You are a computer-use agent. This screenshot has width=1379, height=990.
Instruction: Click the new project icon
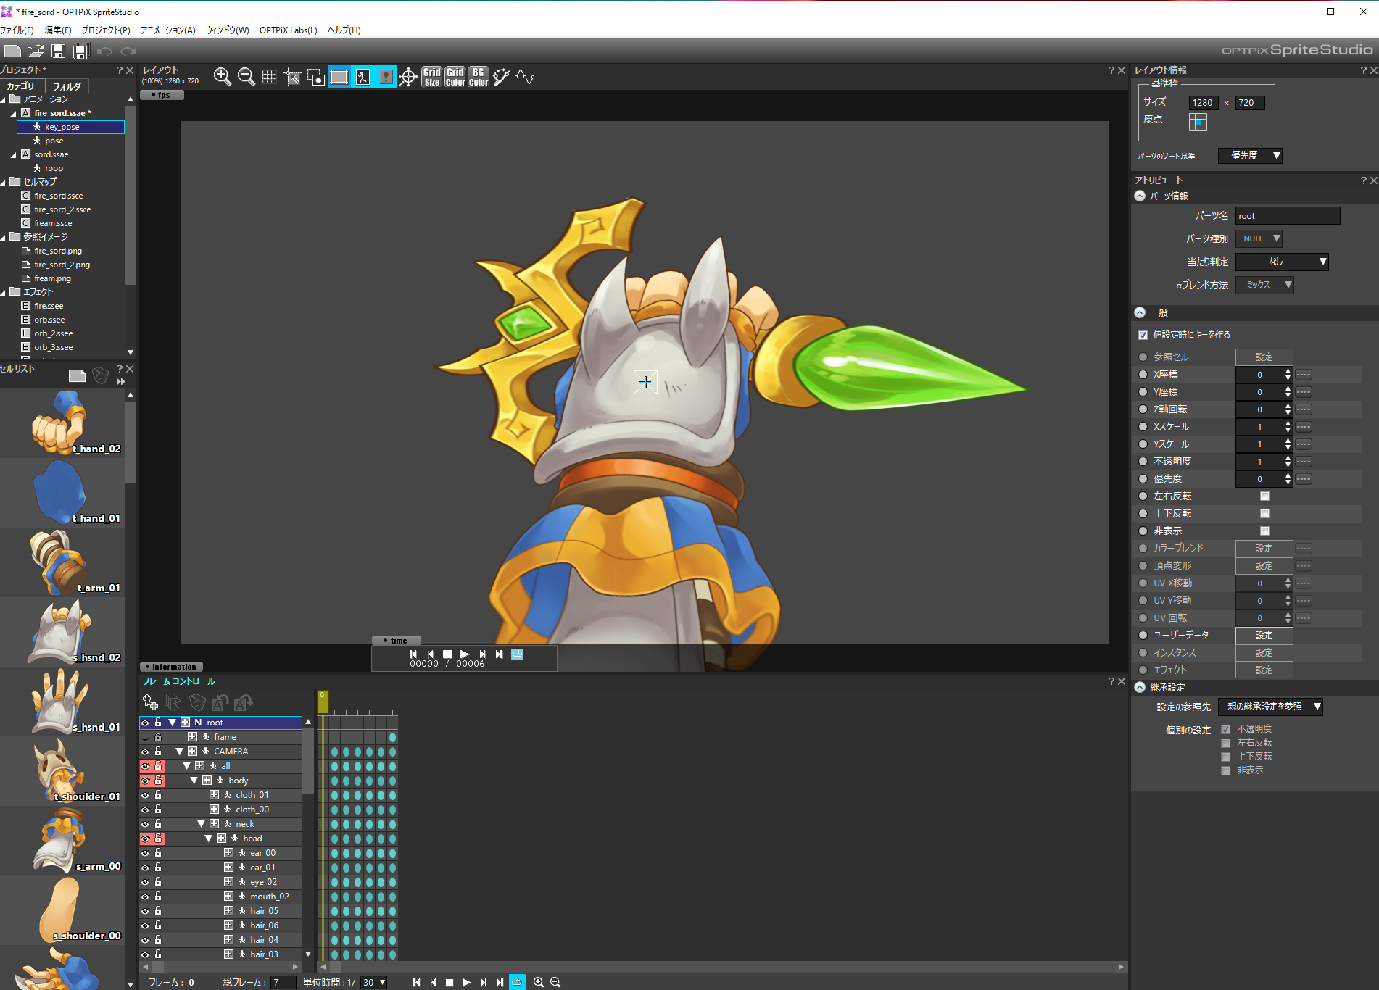pyautogui.click(x=12, y=51)
